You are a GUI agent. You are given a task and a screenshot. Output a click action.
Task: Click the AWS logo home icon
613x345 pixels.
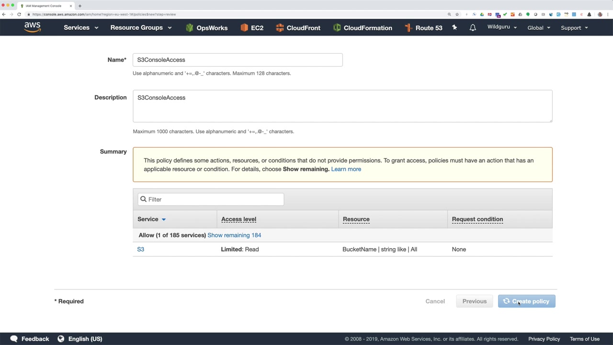point(33,28)
